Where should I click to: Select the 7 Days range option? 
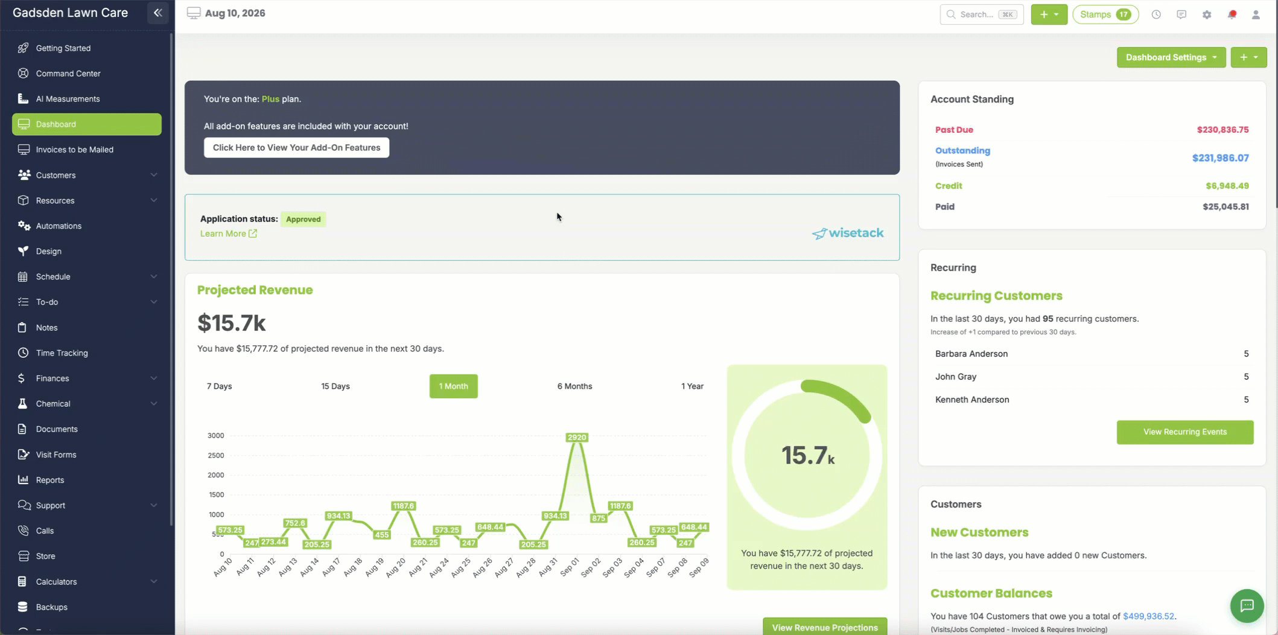pyautogui.click(x=219, y=386)
